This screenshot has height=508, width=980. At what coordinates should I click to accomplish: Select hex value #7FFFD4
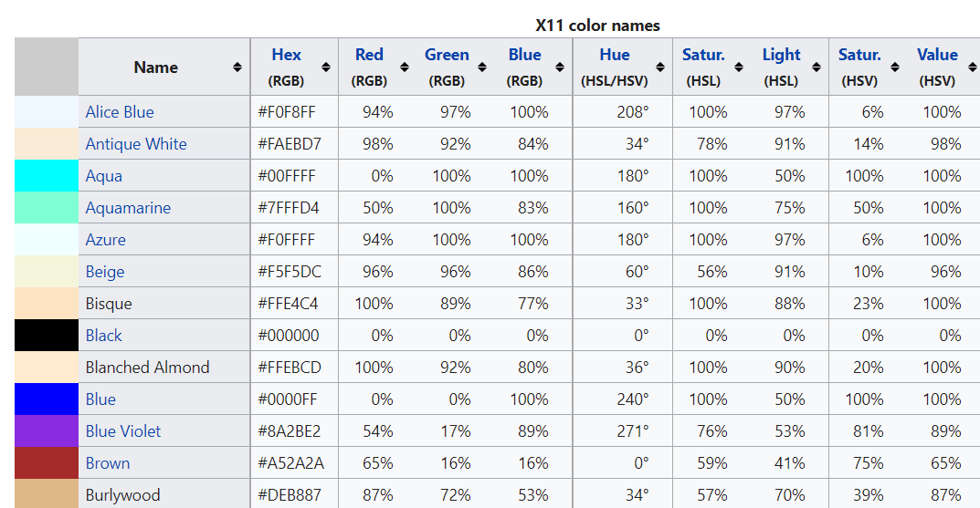click(x=288, y=208)
